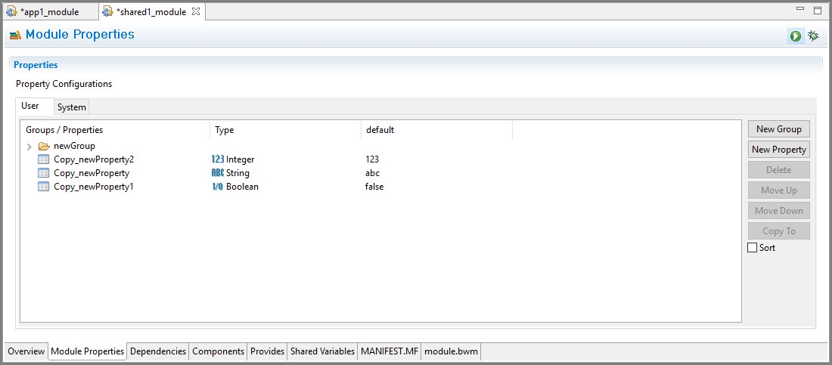Image resolution: width=832 pixels, height=365 pixels.
Task: Switch to the Dependencies tab
Action: click(x=158, y=351)
